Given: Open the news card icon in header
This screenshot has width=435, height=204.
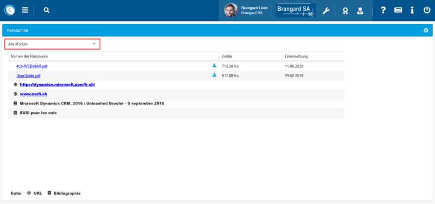Looking at the screenshot, I should tap(398, 10).
